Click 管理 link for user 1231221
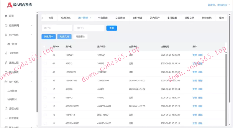This screenshot has width=233, height=128. [195, 55]
